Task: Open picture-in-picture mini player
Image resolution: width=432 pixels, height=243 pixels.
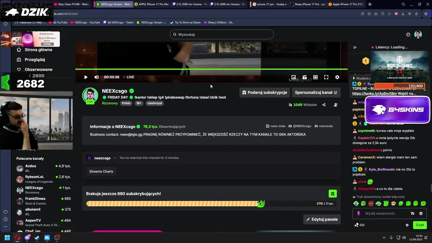Action: [x=294, y=77]
